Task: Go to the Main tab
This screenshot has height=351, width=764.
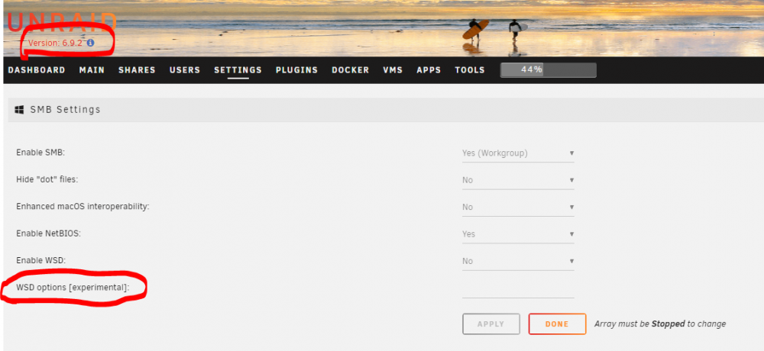Action: pyautogui.click(x=92, y=70)
